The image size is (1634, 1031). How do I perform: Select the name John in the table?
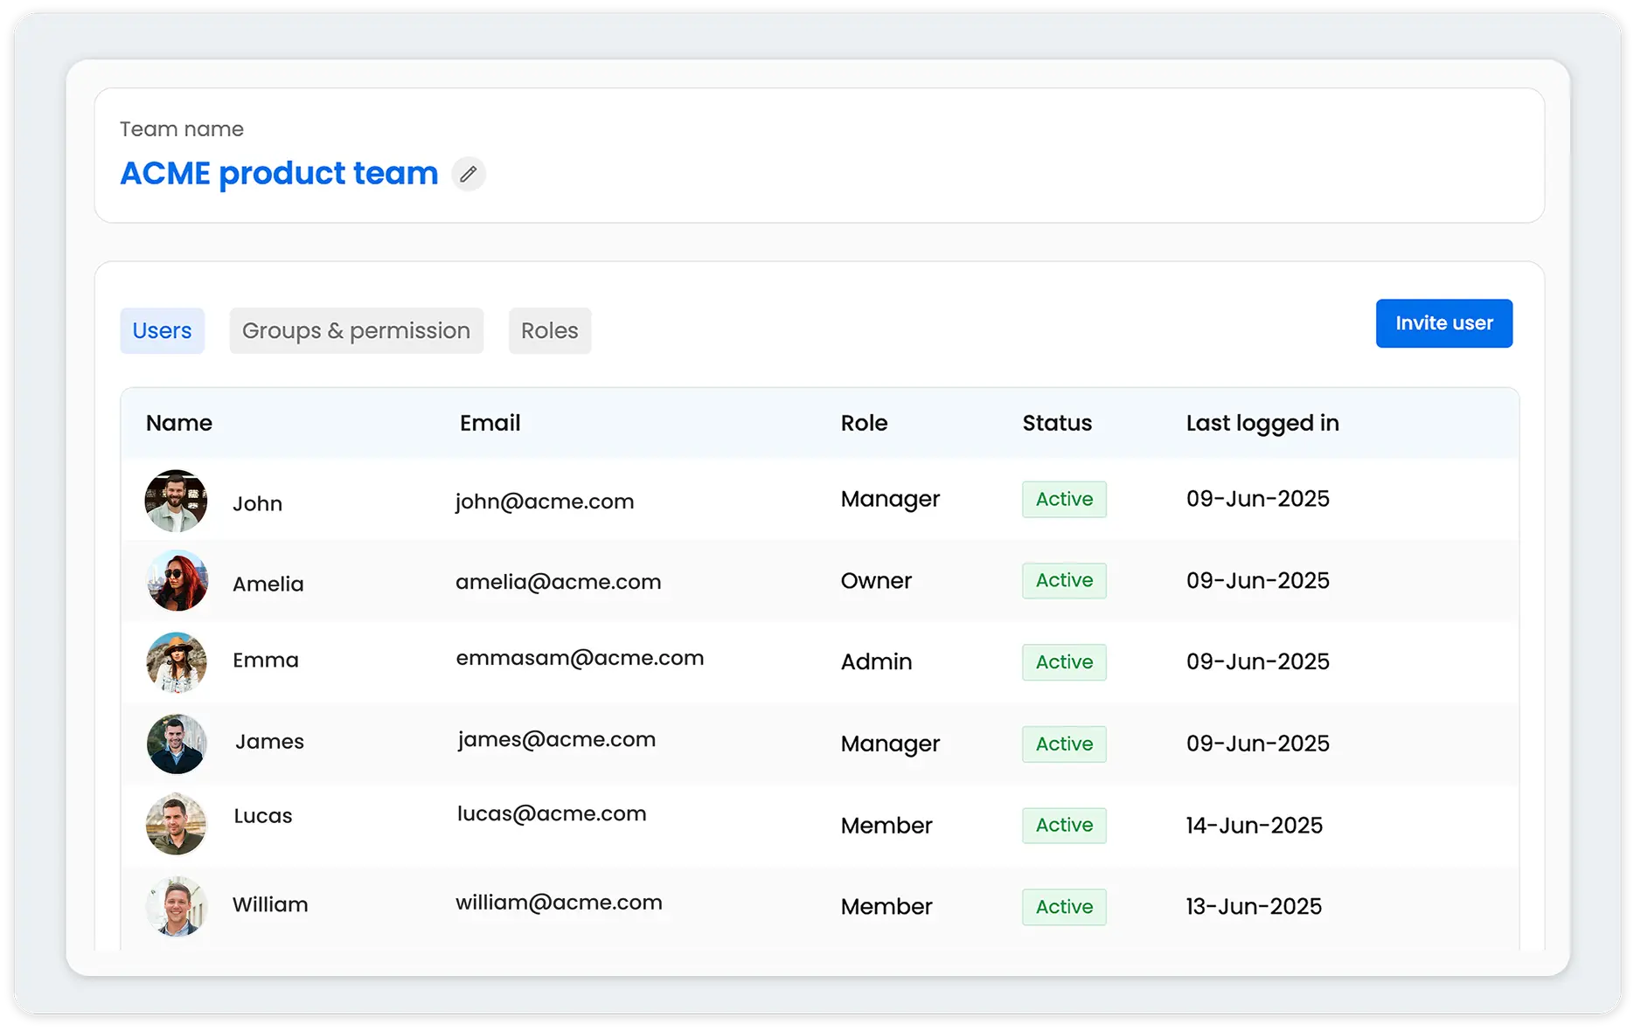pos(257,504)
